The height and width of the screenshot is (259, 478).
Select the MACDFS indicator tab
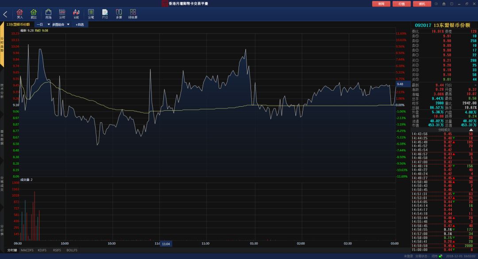tap(27, 250)
